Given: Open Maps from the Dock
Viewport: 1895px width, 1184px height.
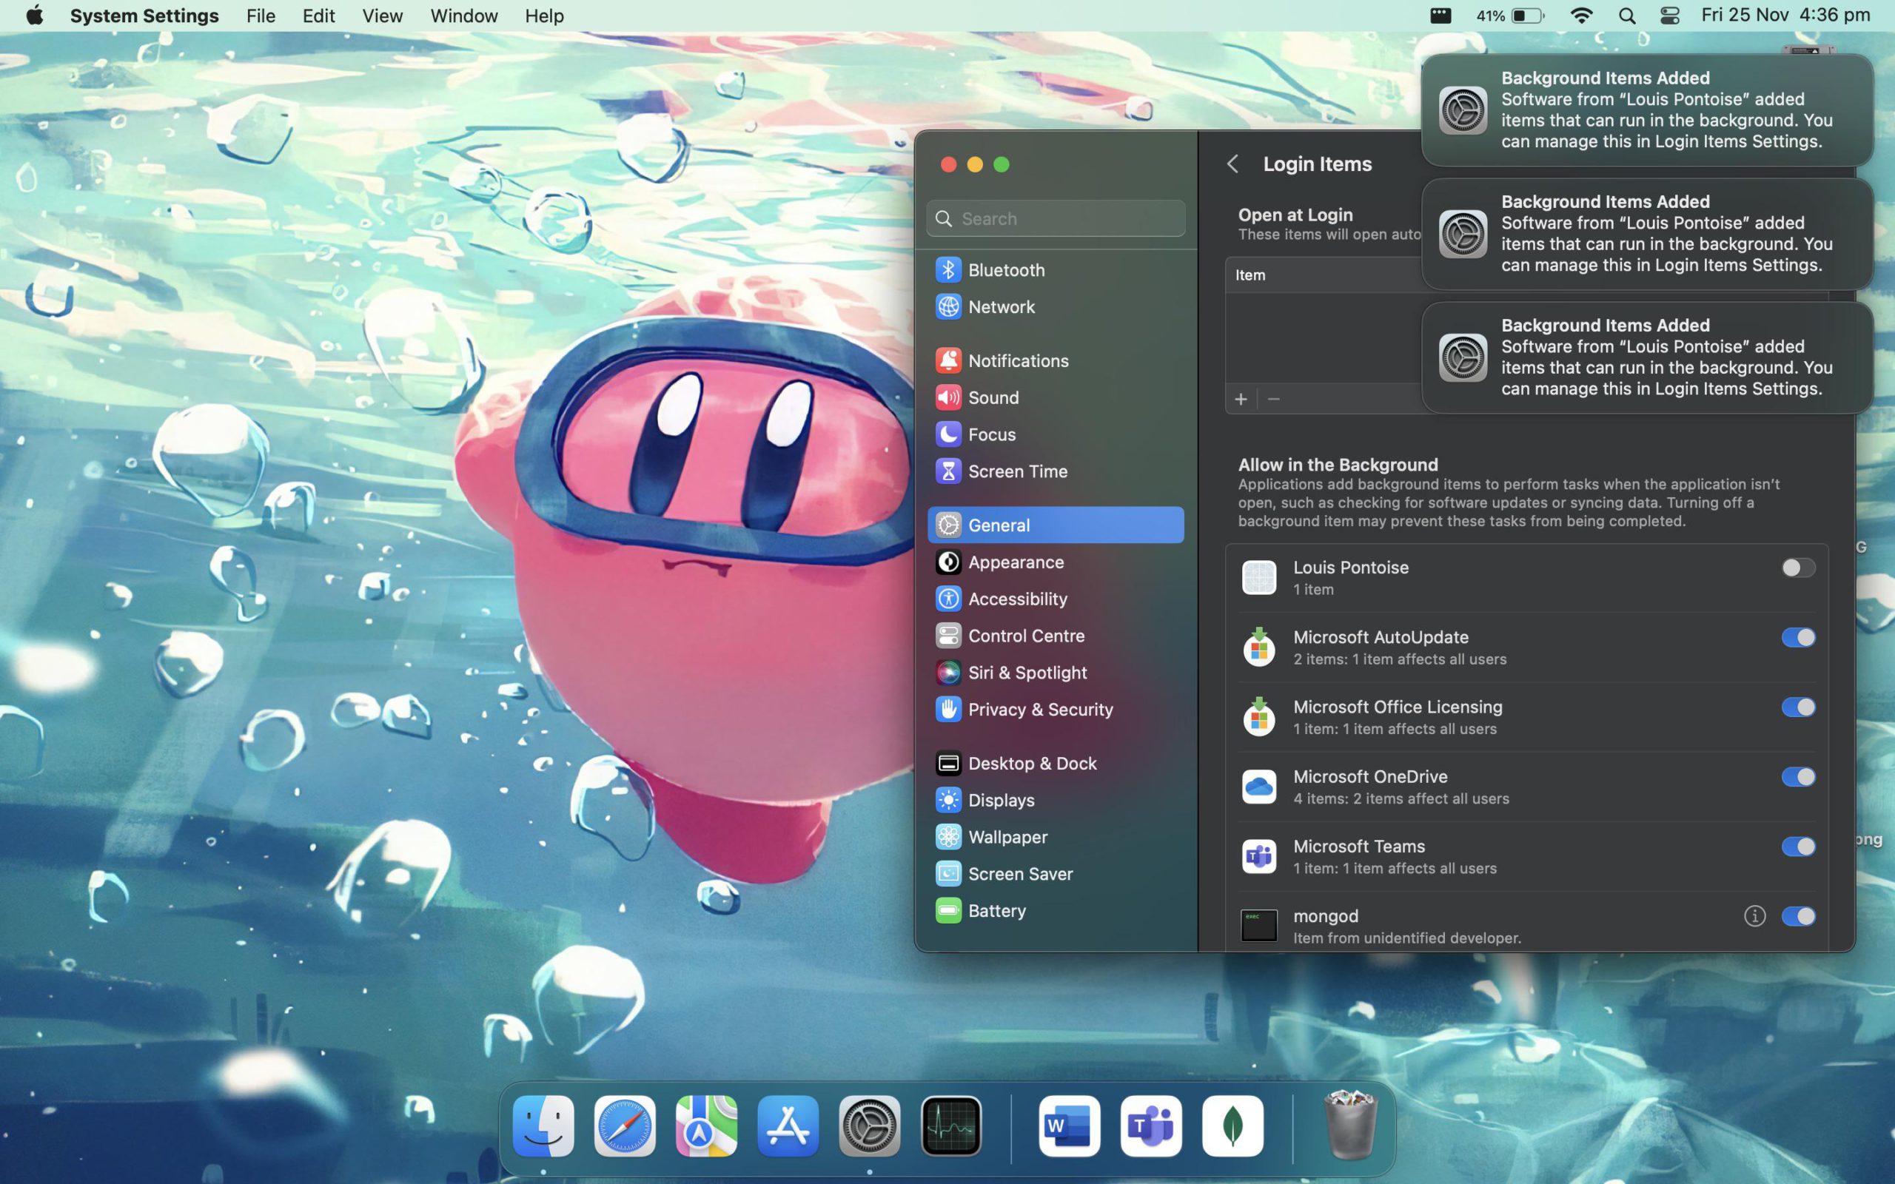Looking at the screenshot, I should pyautogui.click(x=705, y=1126).
